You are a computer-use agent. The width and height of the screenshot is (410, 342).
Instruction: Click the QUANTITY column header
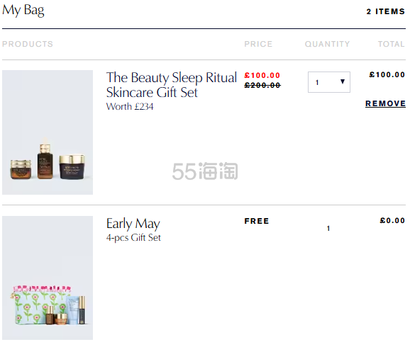coord(328,44)
